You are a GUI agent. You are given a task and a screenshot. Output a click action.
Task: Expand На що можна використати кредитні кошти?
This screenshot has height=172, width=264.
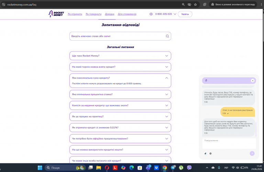click(x=120, y=150)
